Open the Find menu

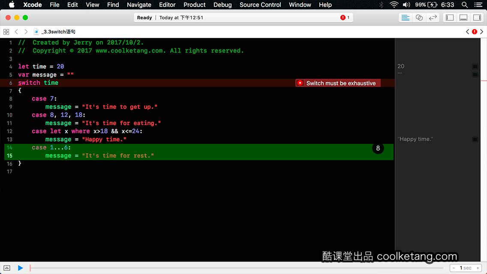click(x=113, y=5)
